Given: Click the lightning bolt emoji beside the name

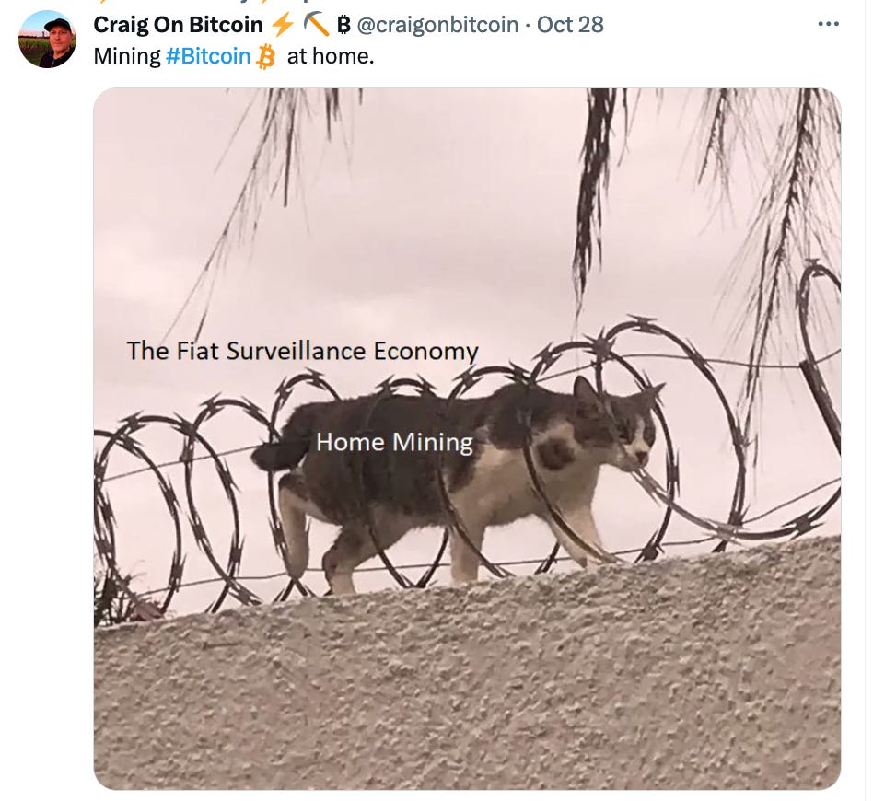Looking at the screenshot, I should [x=283, y=25].
